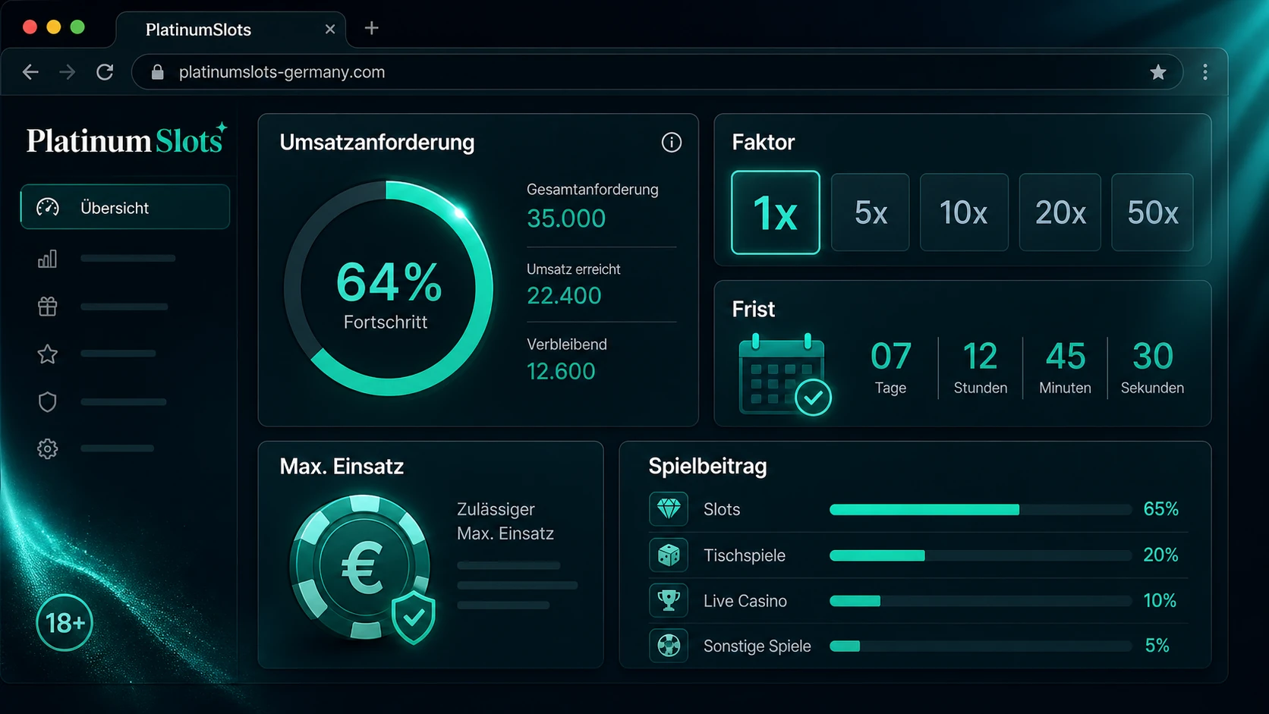Click the yellow macOS minimize button
The image size is (1269, 714).
[x=53, y=27]
